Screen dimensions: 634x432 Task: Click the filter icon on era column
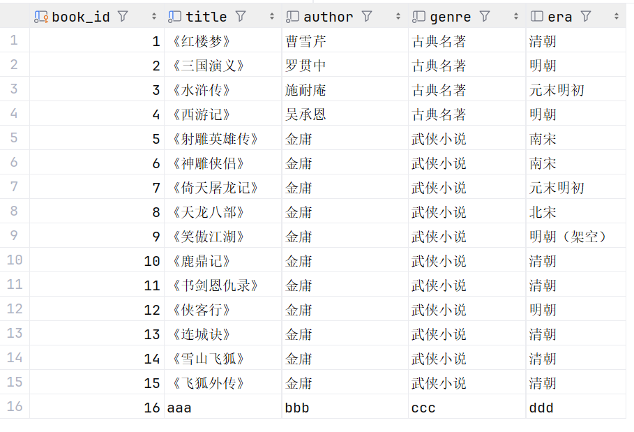586,16
